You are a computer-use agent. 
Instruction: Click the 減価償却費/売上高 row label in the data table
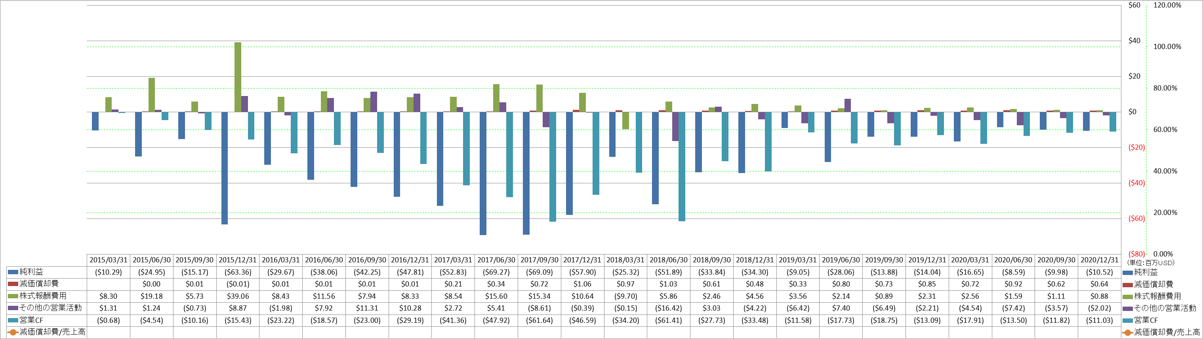click(x=52, y=333)
